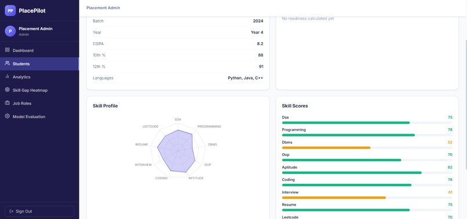Click the Oop score progress bar
This screenshot has height=219, width=467.
[x=367, y=160]
